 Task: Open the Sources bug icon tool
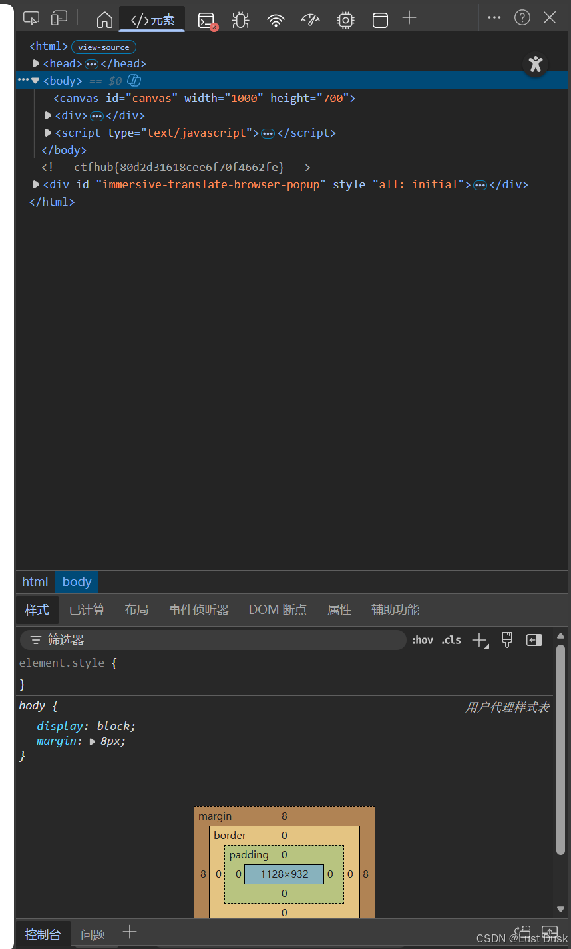coord(240,20)
